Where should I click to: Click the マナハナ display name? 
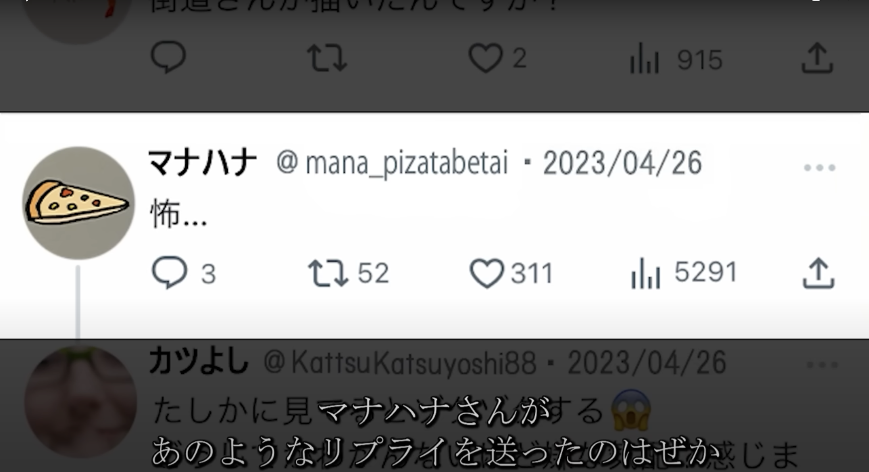click(202, 163)
